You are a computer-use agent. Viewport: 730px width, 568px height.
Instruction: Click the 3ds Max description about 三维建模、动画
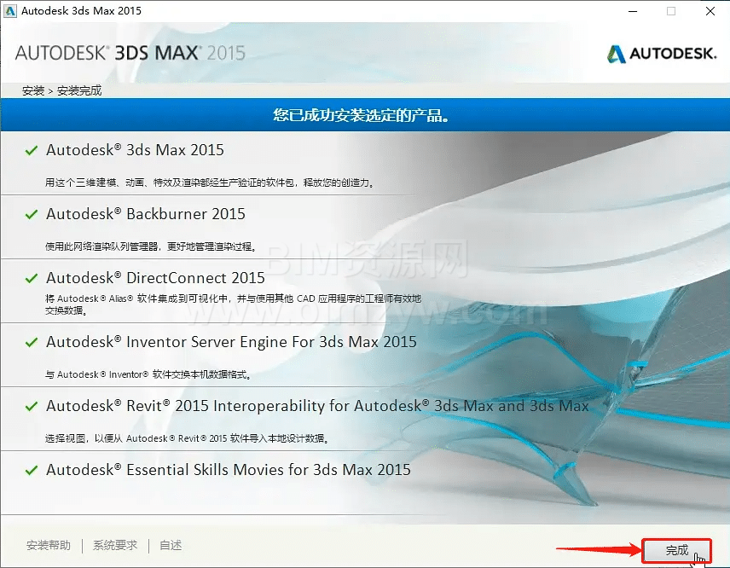pyautogui.click(x=210, y=183)
